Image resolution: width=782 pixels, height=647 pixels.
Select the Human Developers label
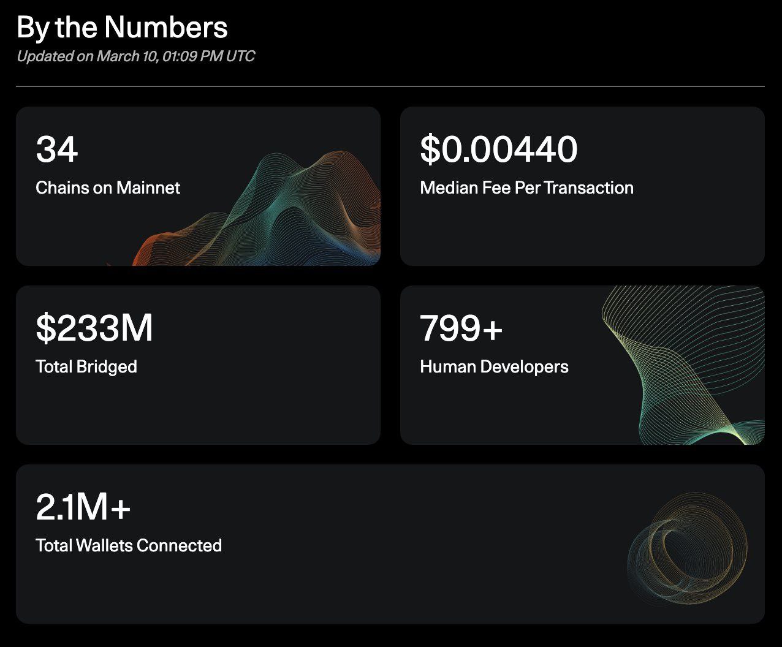(494, 366)
